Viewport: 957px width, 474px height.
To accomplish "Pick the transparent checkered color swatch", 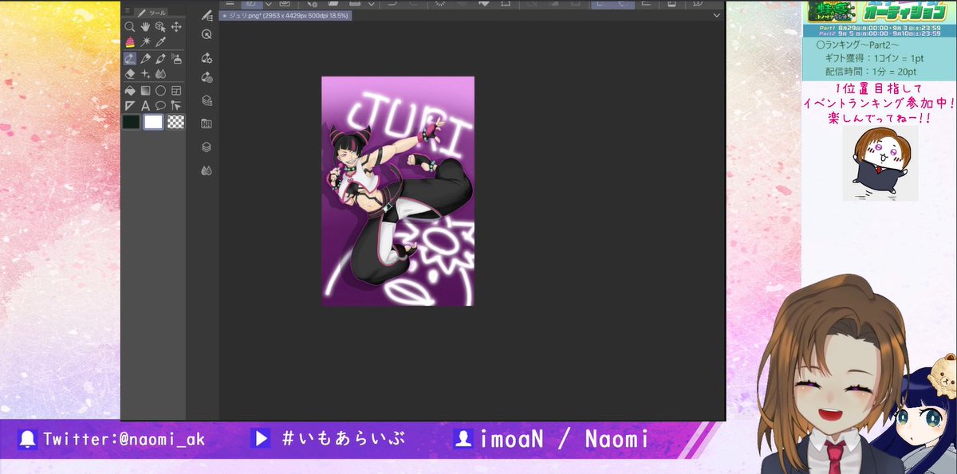I will [x=176, y=122].
